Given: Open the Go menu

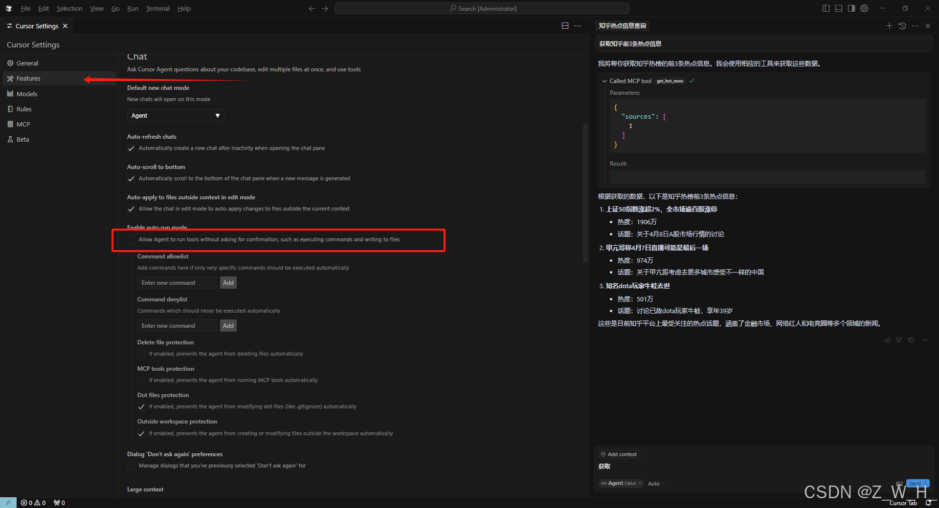Looking at the screenshot, I should (x=115, y=8).
